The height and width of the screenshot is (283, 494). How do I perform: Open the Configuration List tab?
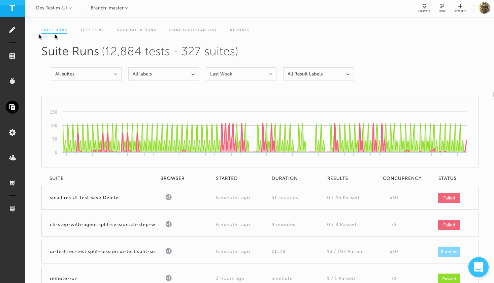click(193, 30)
